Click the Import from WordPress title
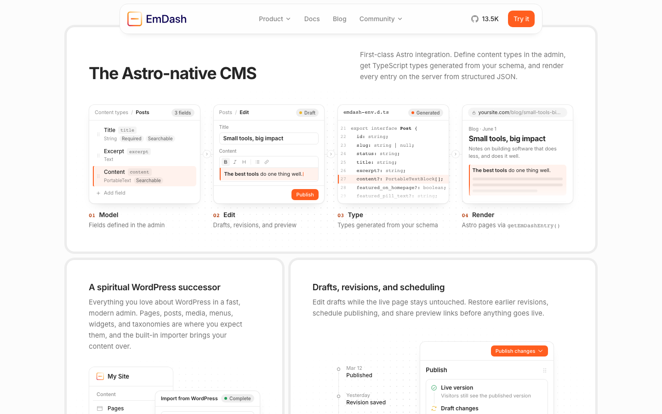662x414 pixels. pos(189,398)
